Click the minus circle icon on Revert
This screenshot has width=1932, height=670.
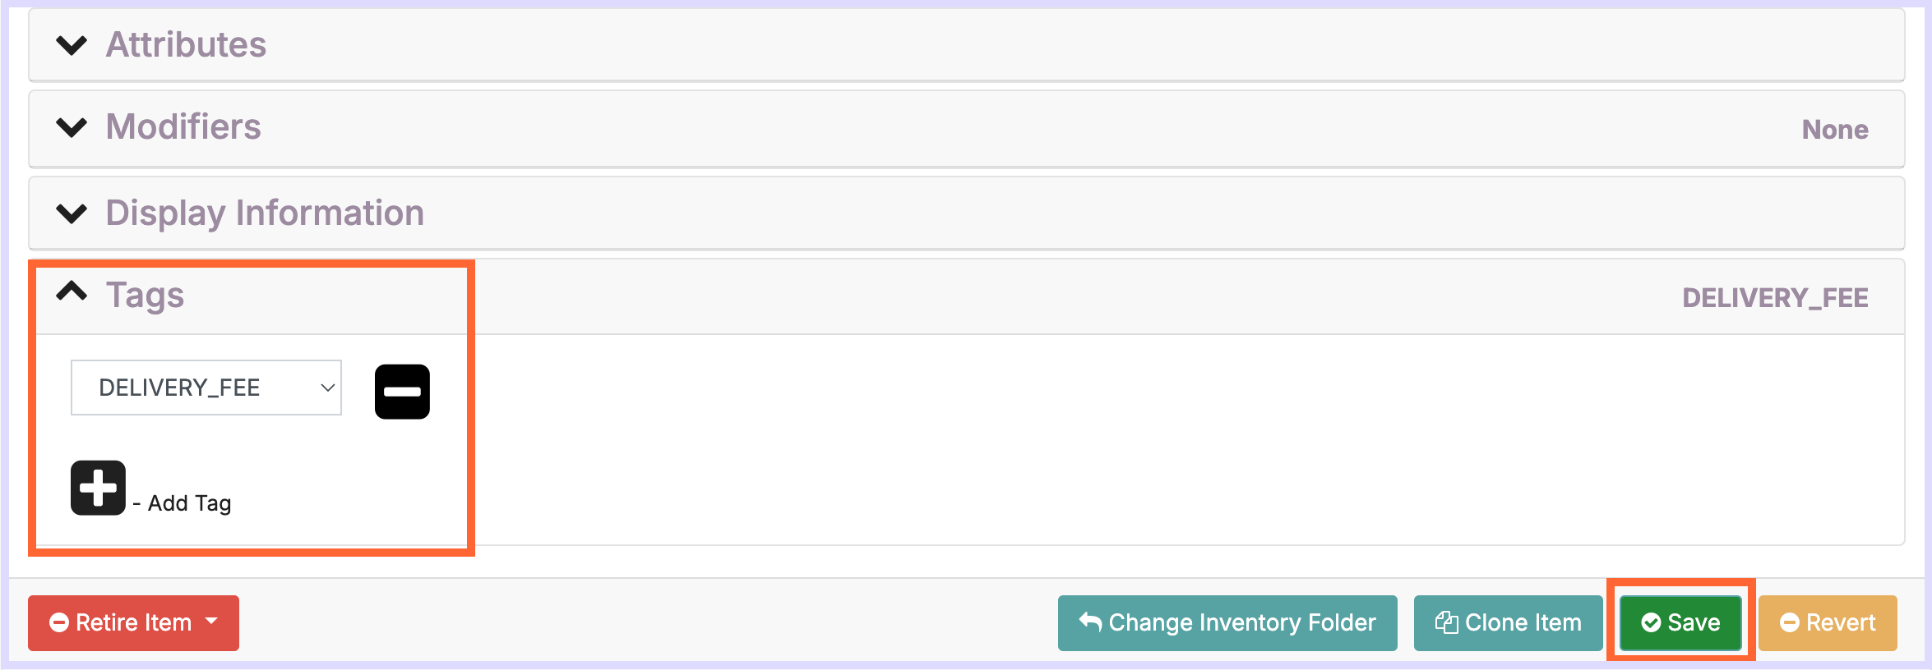1790,623
